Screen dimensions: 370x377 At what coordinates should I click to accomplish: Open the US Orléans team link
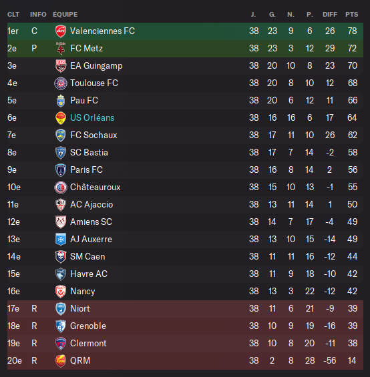click(x=92, y=118)
